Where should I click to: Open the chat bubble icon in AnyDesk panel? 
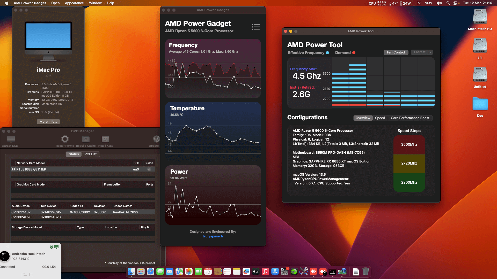31,275
